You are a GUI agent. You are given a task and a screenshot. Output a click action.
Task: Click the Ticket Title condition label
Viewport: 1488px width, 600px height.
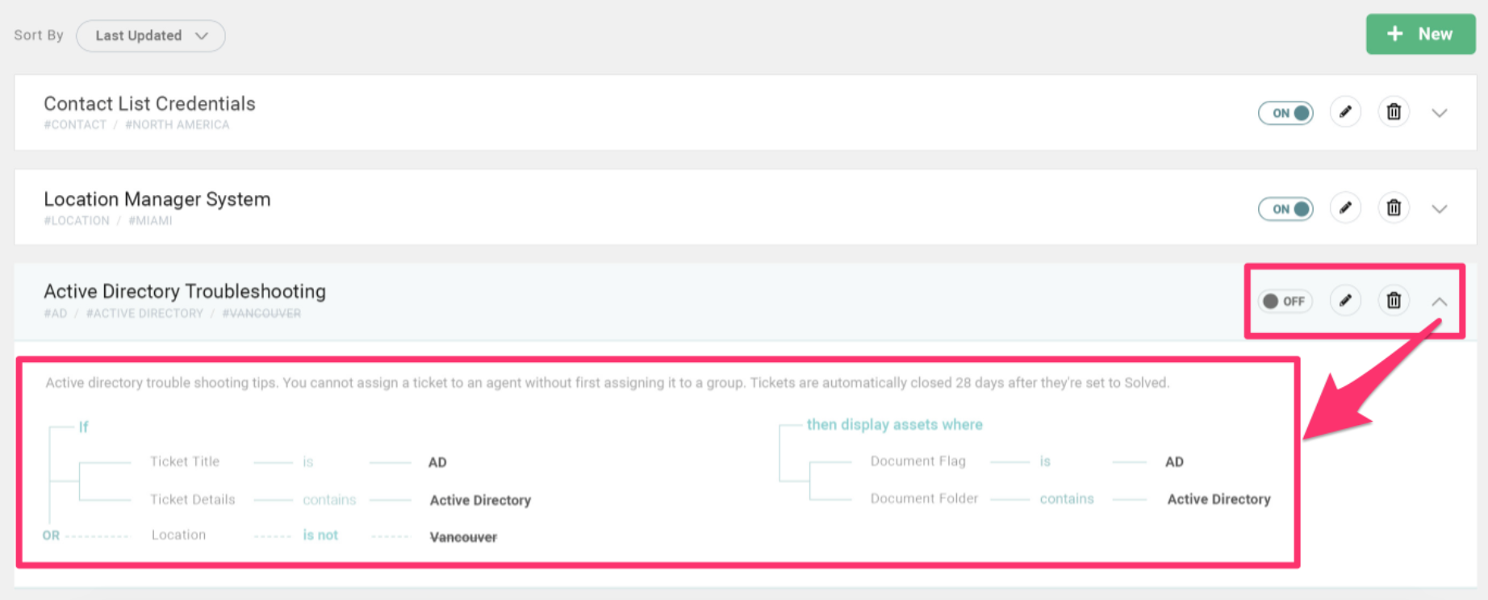[x=185, y=461]
